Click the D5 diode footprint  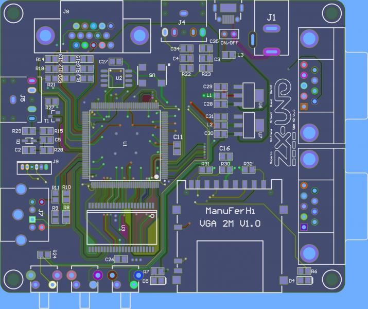(x=159, y=281)
